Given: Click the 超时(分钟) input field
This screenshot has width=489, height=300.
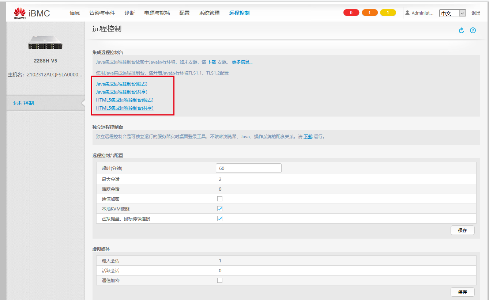Looking at the screenshot, I should tap(248, 168).
